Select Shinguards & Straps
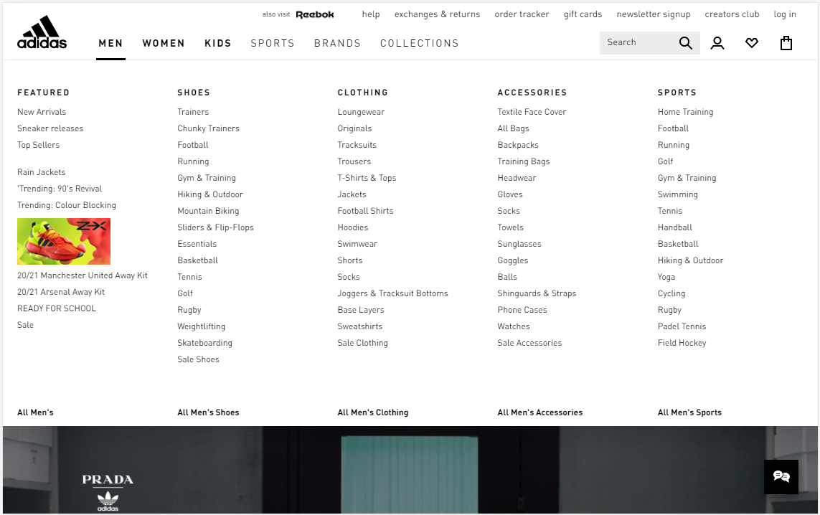This screenshot has width=820, height=515. (537, 294)
